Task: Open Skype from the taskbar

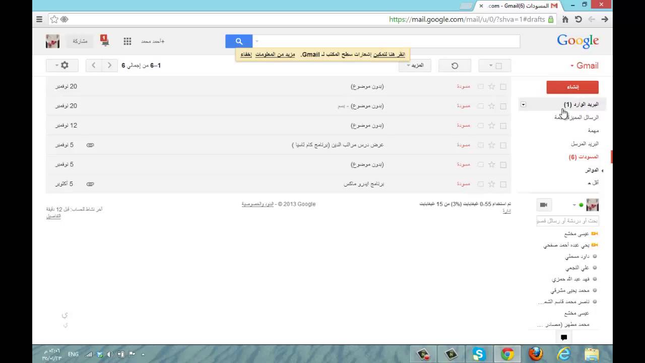Action: 479,354
